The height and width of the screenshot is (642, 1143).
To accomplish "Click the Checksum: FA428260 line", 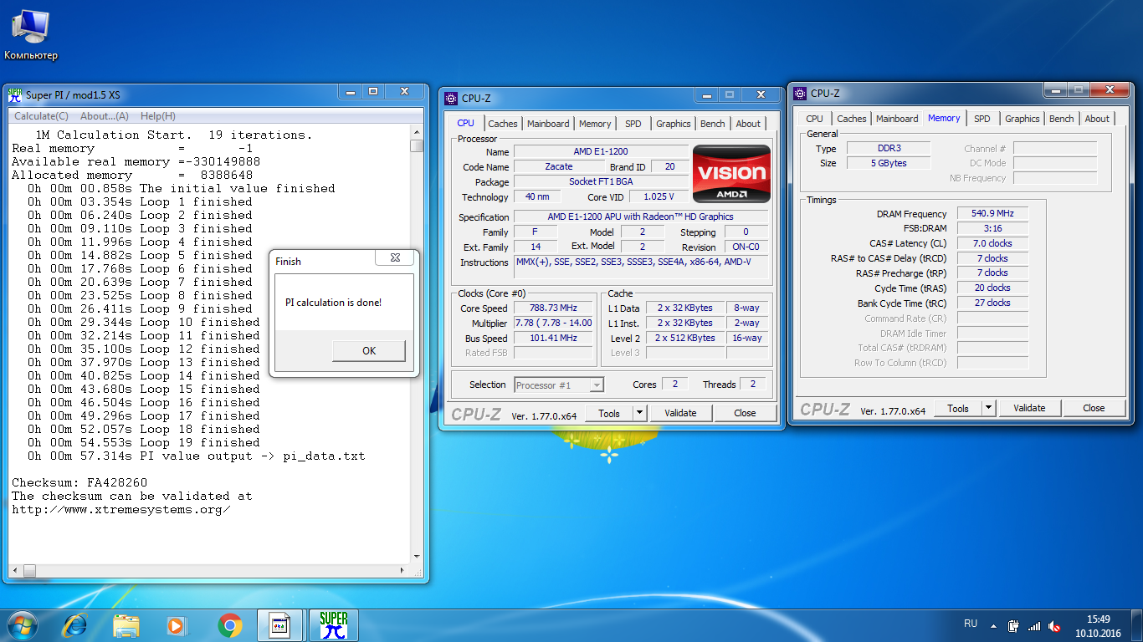I will point(79,482).
